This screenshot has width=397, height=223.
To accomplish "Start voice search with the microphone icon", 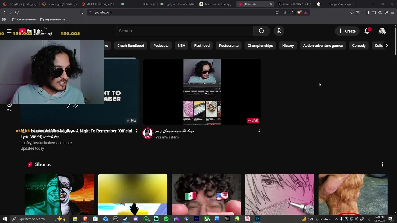I will coord(279,31).
